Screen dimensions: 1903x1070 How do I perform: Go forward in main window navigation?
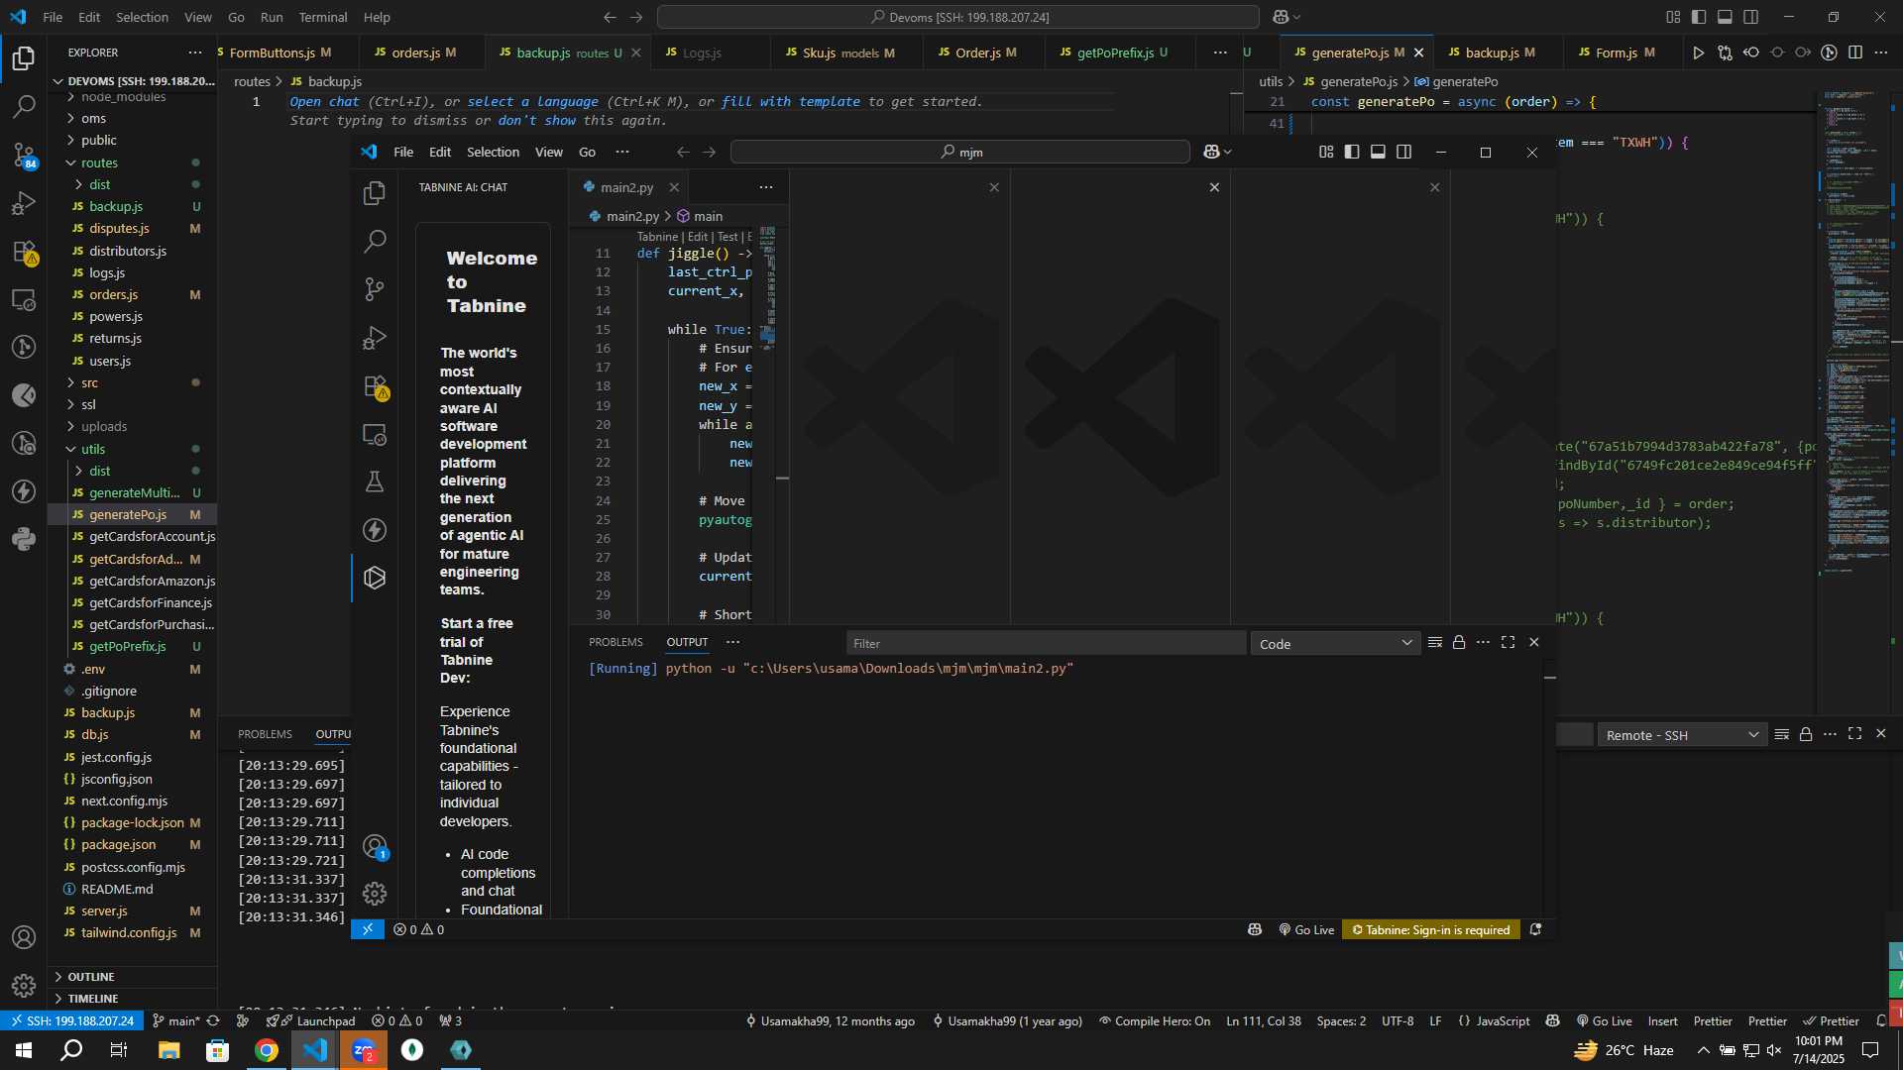tap(636, 17)
